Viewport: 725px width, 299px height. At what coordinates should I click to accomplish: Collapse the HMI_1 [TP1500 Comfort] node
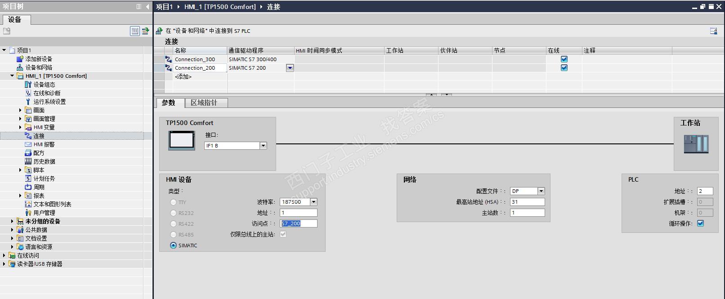pyautogui.click(x=12, y=76)
